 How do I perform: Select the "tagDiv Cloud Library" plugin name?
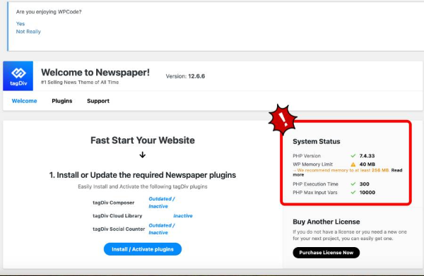click(x=117, y=216)
